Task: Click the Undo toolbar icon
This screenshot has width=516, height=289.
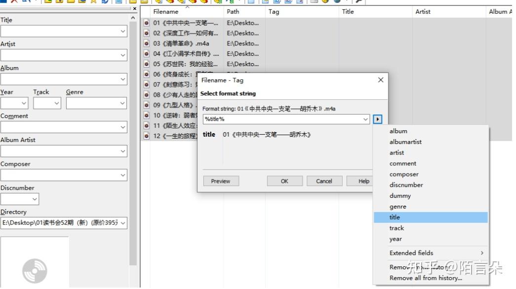Action: pos(26,2)
